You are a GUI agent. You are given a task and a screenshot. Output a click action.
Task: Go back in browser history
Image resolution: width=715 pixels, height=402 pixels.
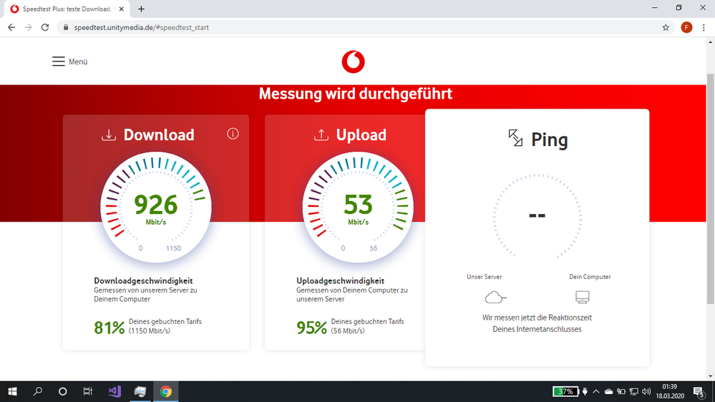(11, 27)
